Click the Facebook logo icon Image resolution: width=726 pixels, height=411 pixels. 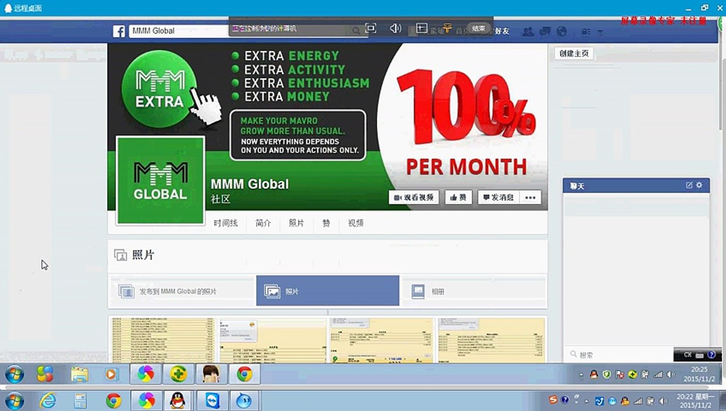(119, 31)
